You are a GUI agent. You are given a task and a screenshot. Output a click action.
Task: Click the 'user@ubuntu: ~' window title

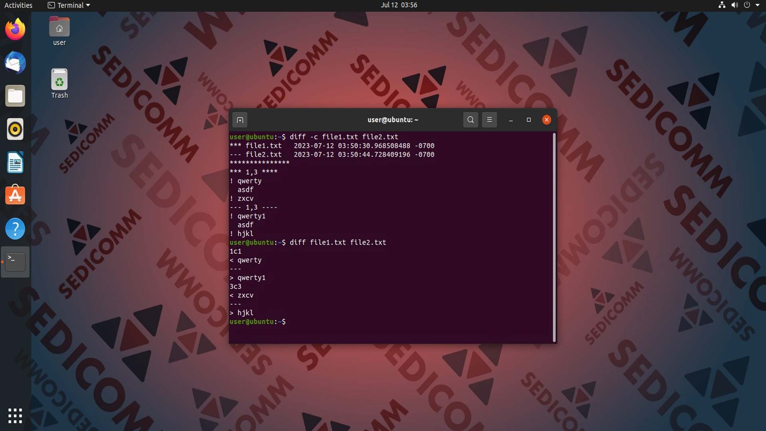tap(393, 120)
